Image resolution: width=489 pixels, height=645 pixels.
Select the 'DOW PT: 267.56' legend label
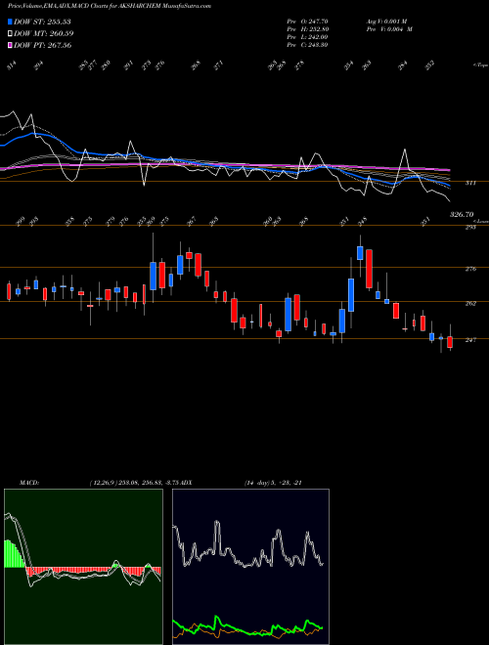pos(42,45)
